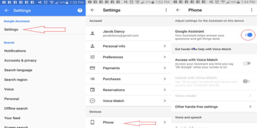Tap the Voice Match row label
257x128 pixels.
(x=113, y=101)
